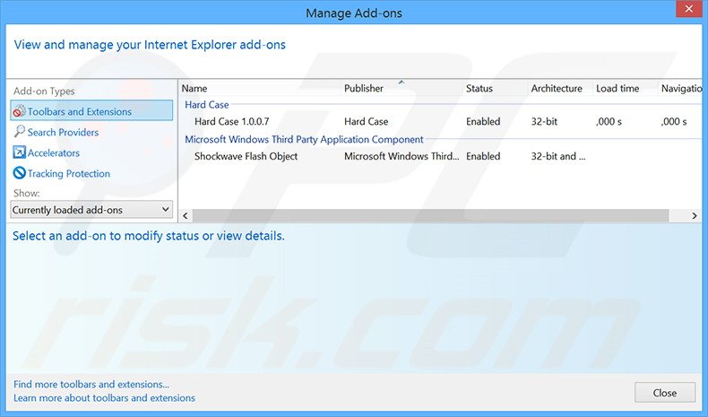708x417 pixels.
Task: Select the Hard Case 1.0.0.7 add-on row
Action: [440, 122]
